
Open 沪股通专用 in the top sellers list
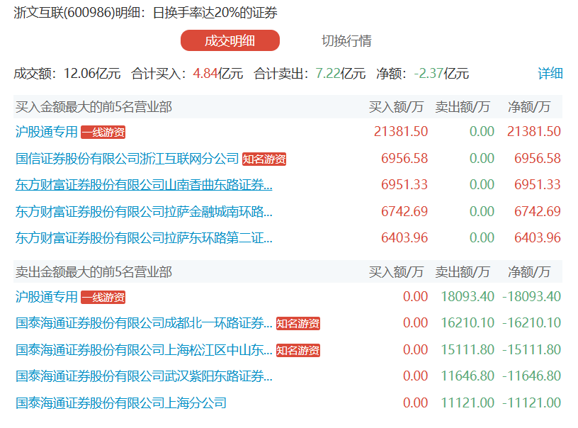[47, 297]
